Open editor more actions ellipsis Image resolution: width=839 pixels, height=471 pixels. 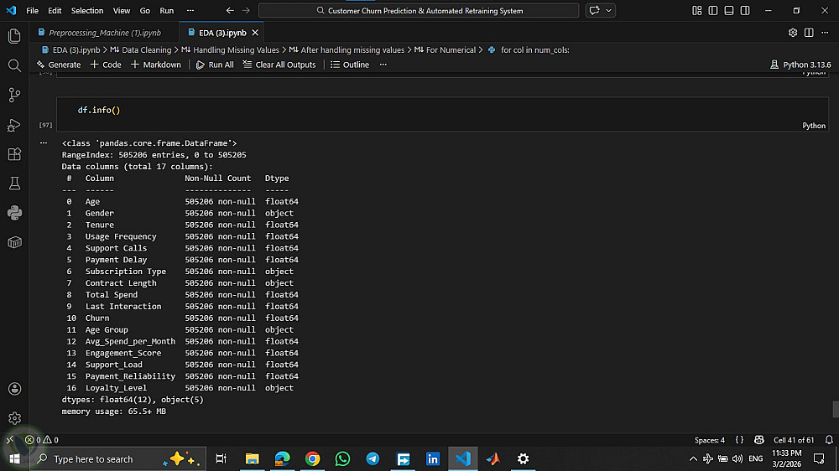pos(825,33)
